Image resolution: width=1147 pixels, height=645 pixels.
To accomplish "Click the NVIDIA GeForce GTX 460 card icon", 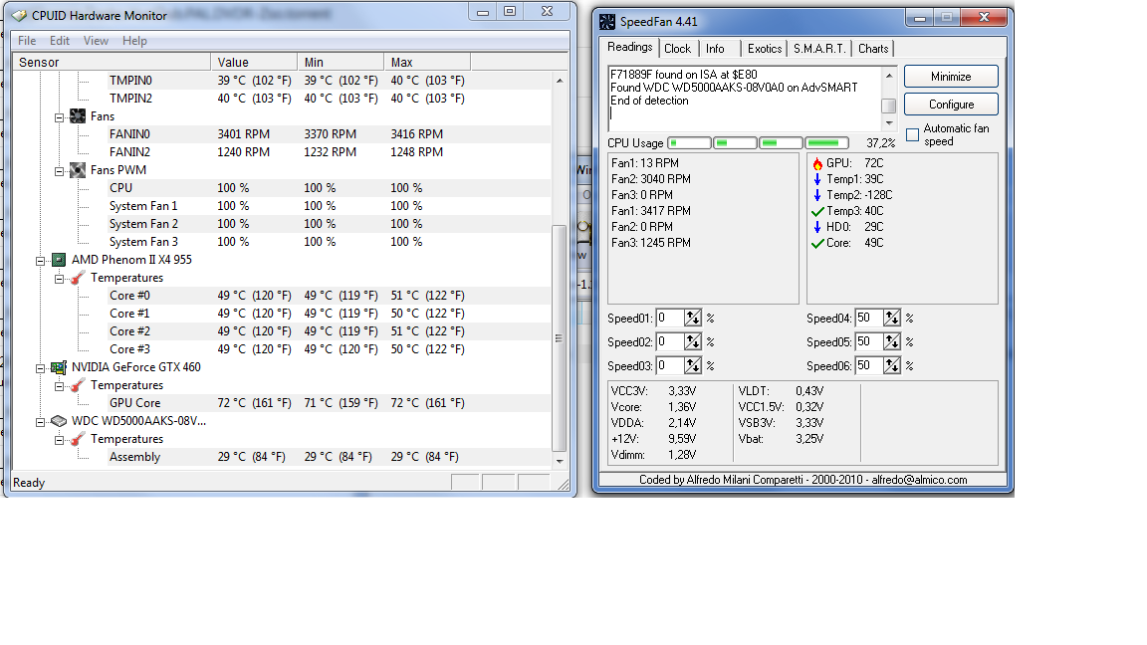I will point(59,367).
